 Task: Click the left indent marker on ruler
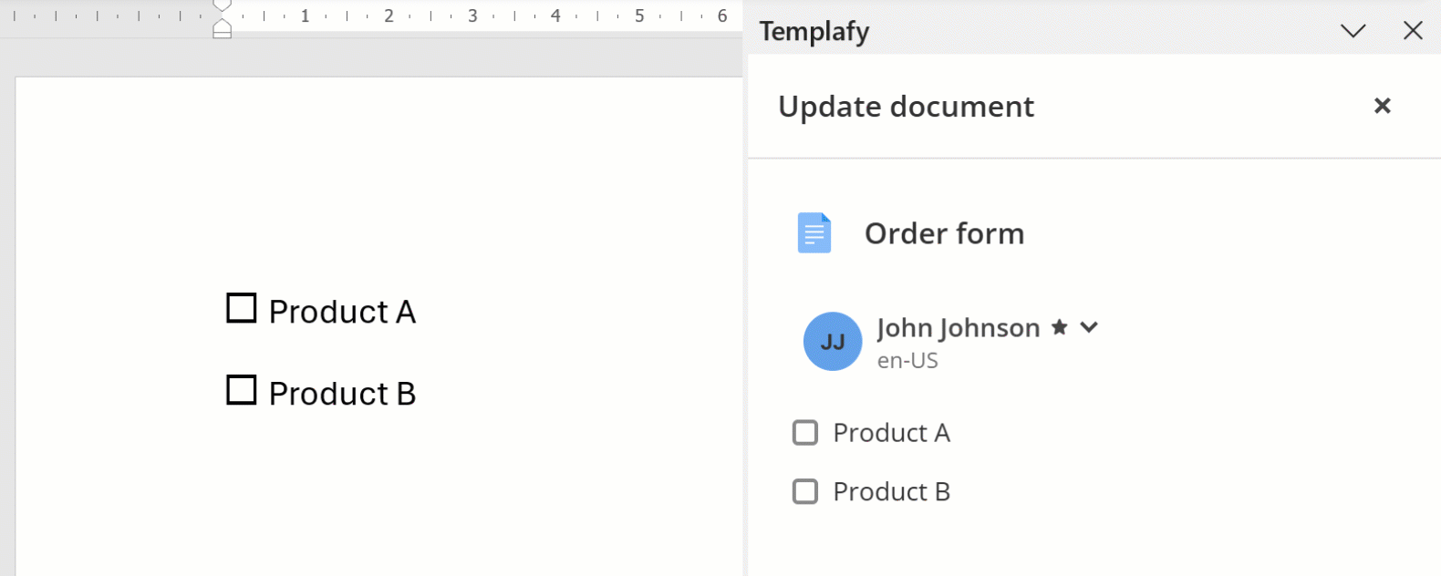222,29
